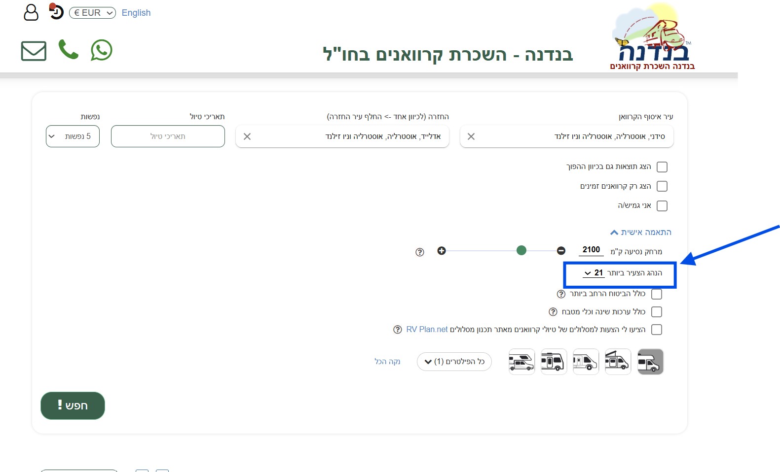Screen dimensions: 780x472
Task: Switch language to English
Action: (x=136, y=13)
